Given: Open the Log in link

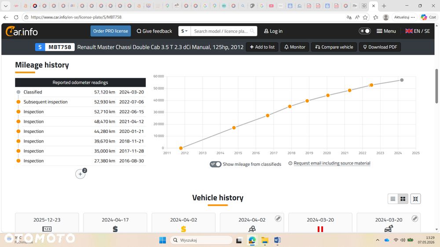Looking at the screenshot, I should click(273, 31).
